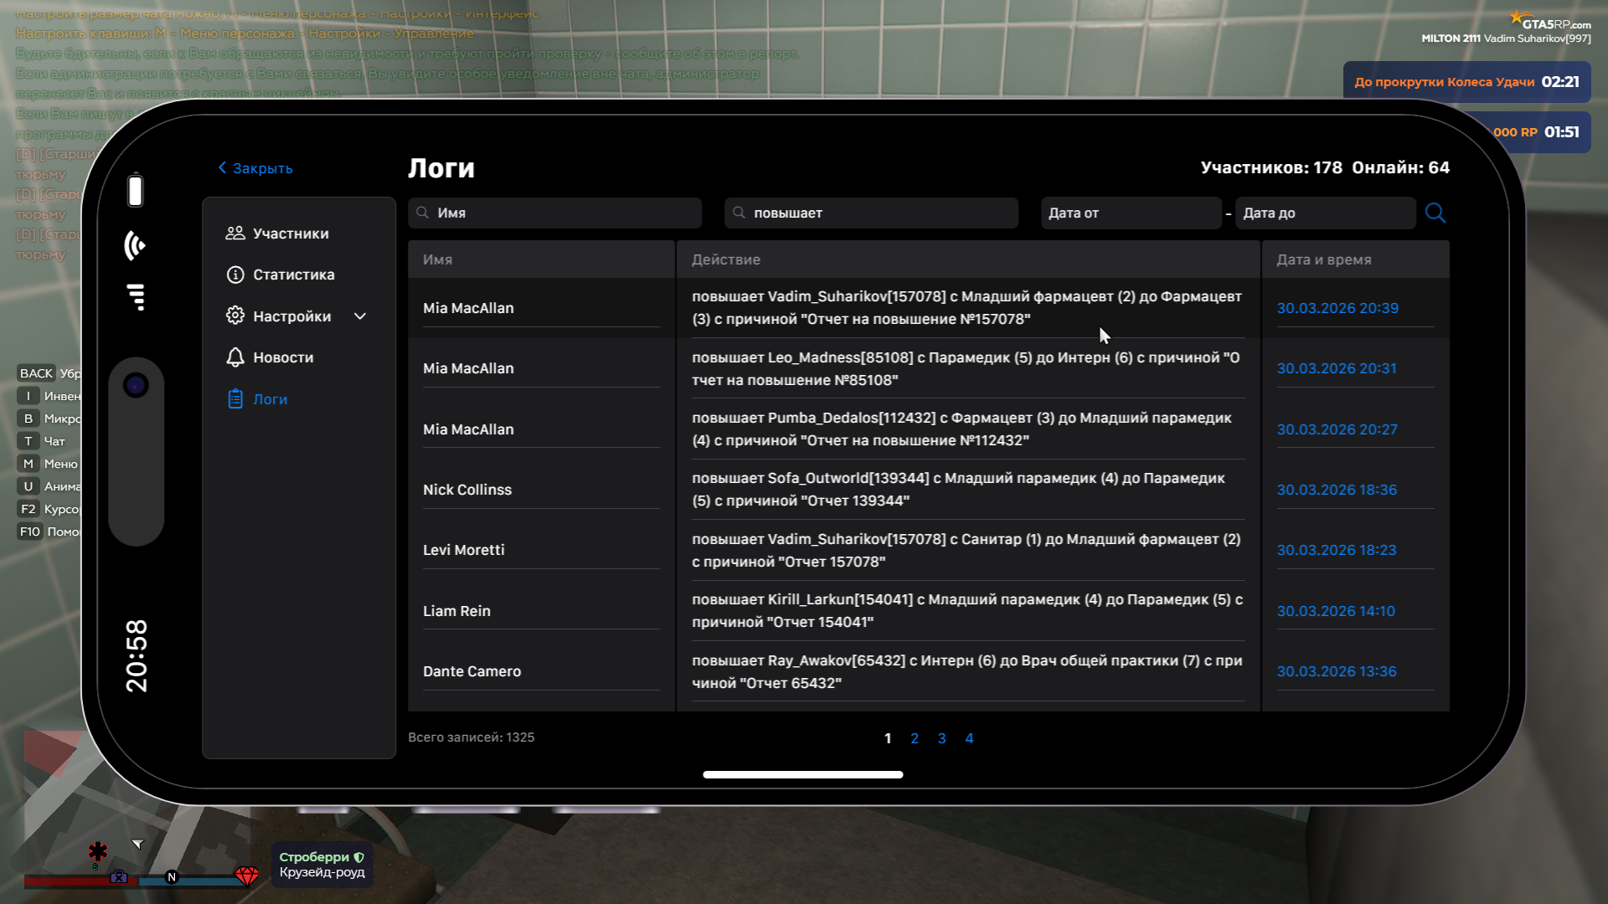Click the phone home indicator bar
Viewport: 1608px width, 904px height.
[x=802, y=775]
